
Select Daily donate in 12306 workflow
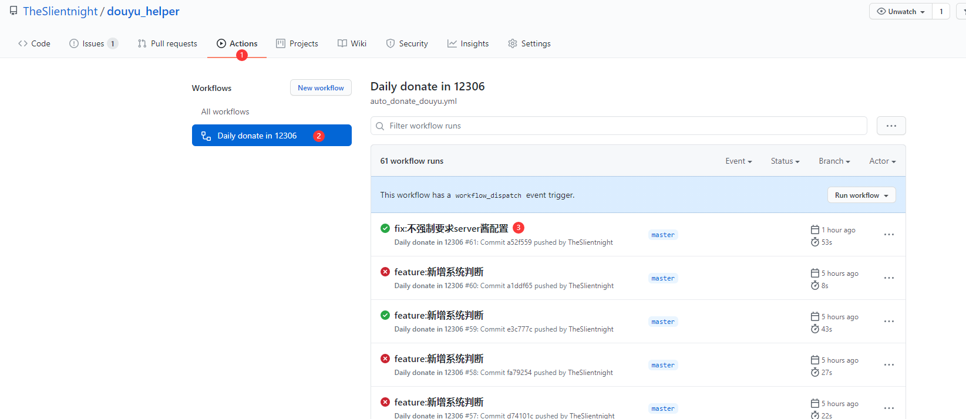pos(272,136)
